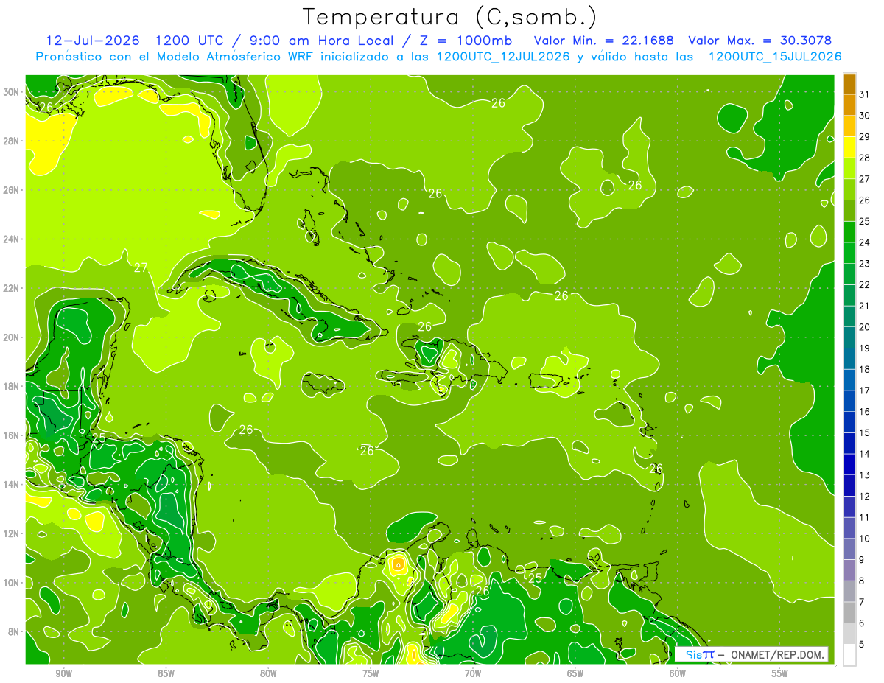Click the "1200UTC_15JUL2026" valid-until text

(775, 57)
